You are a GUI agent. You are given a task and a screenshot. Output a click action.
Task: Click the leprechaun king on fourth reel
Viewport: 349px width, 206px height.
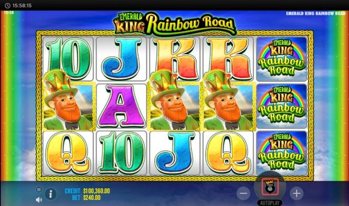[x=228, y=102]
